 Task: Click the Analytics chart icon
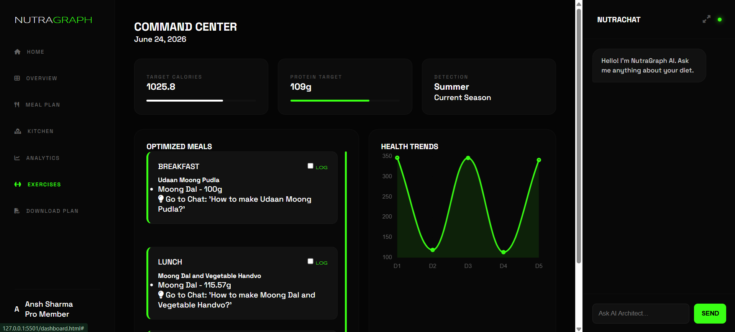[x=17, y=158]
